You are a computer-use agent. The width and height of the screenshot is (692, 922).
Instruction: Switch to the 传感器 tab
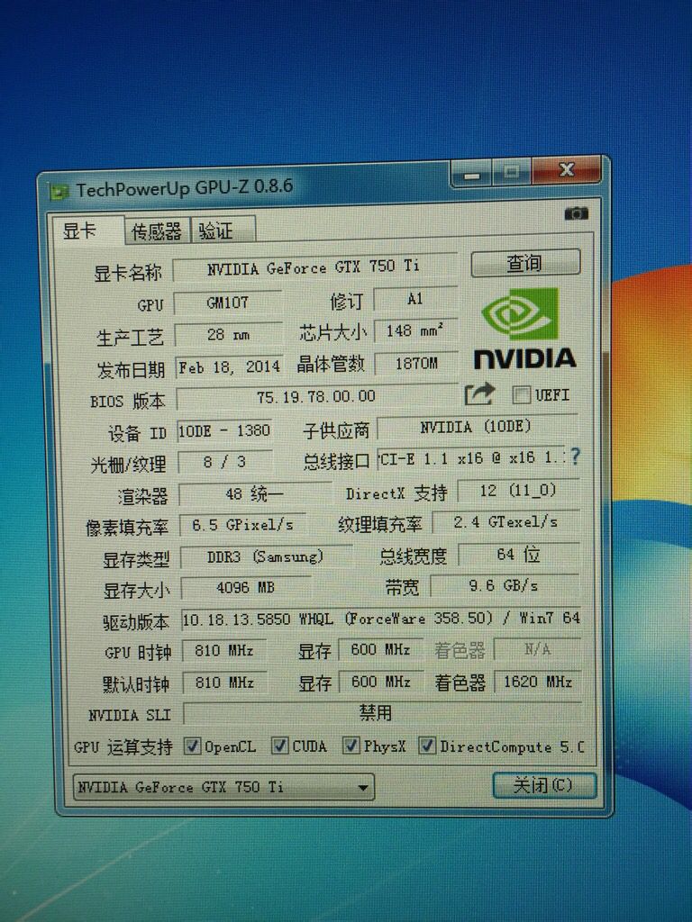click(x=156, y=231)
